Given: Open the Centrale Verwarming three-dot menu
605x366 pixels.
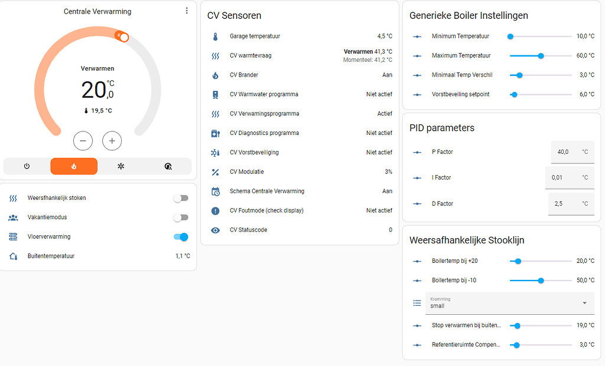Looking at the screenshot, I should tap(187, 11).
